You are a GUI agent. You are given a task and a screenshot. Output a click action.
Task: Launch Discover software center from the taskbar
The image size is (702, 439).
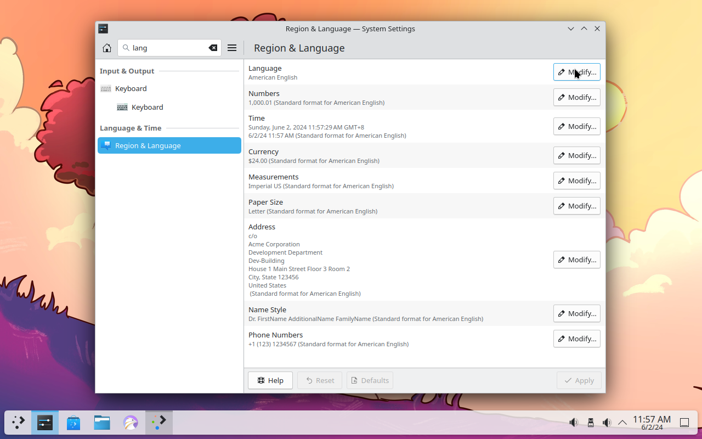[73, 423]
